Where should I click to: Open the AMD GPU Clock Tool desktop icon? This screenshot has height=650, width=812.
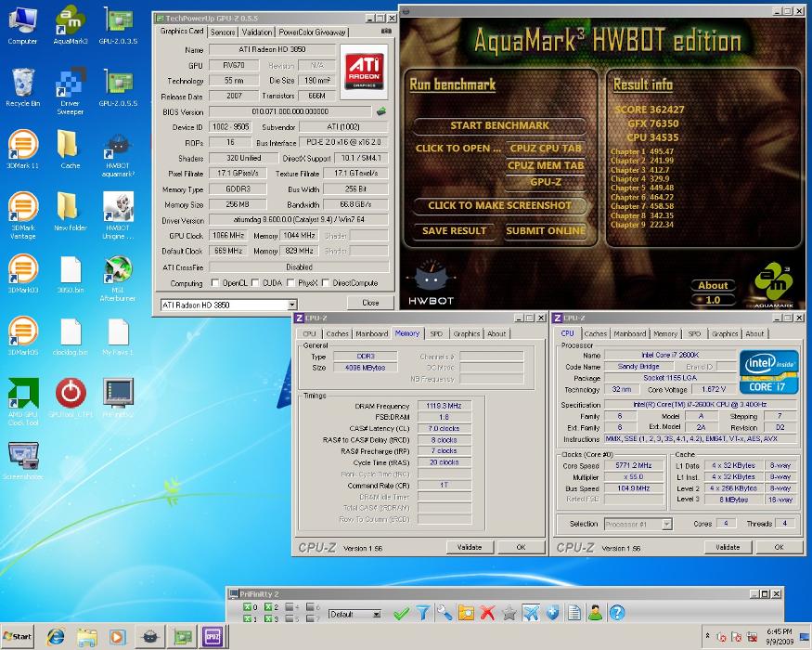23,401
